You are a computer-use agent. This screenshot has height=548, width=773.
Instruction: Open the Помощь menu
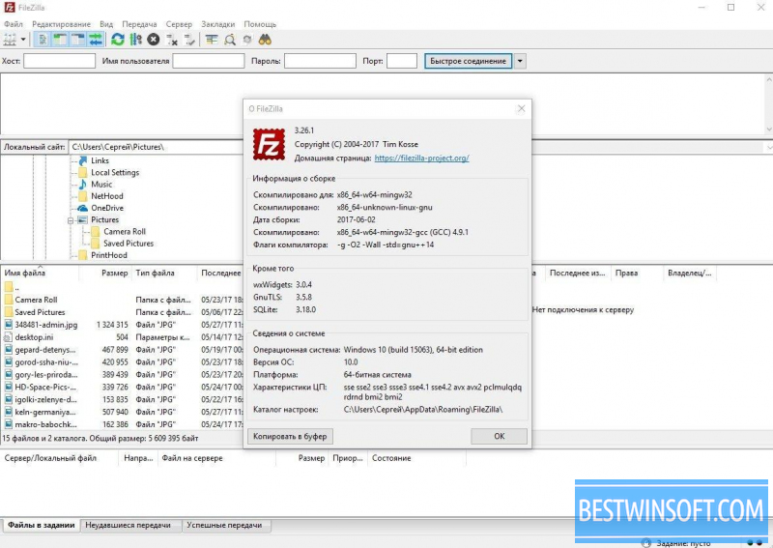click(x=260, y=23)
